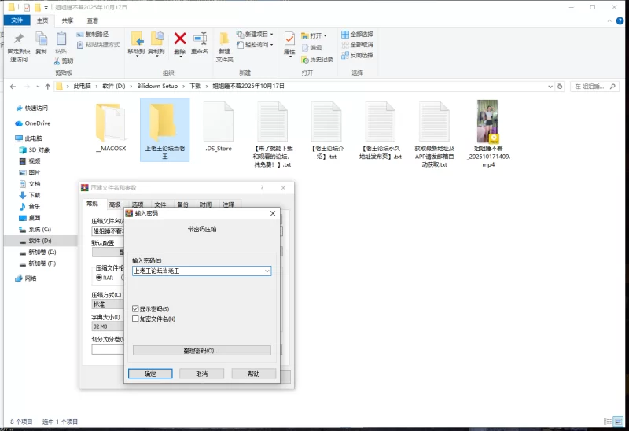Click the New Folder (新建文件夹) icon

225,39
